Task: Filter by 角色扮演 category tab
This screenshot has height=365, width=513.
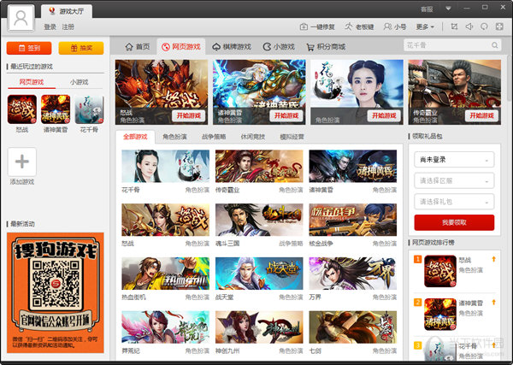Action: [x=174, y=137]
